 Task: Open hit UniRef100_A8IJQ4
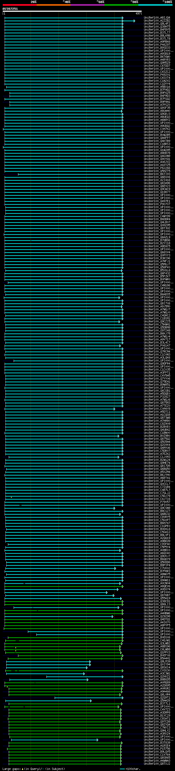(x=157, y=18)
